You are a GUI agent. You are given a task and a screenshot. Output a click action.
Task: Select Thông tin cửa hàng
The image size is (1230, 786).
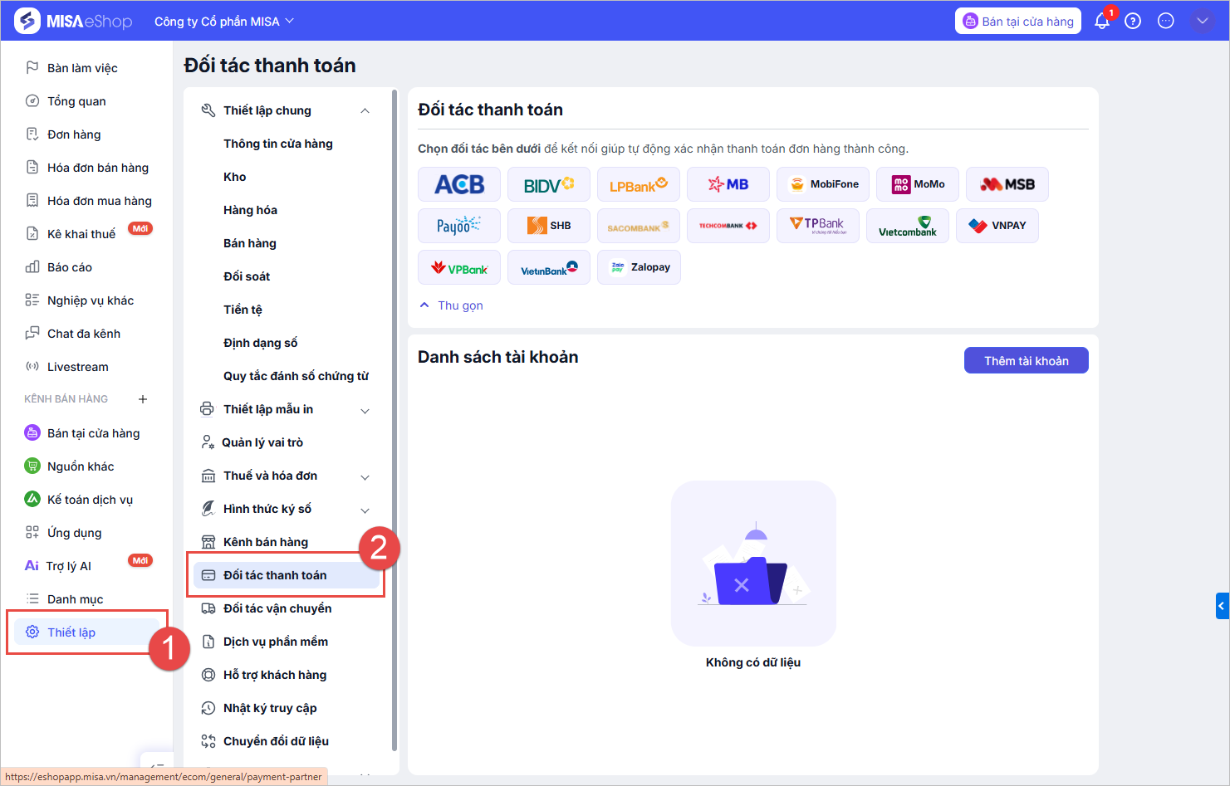(x=278, y=144)
